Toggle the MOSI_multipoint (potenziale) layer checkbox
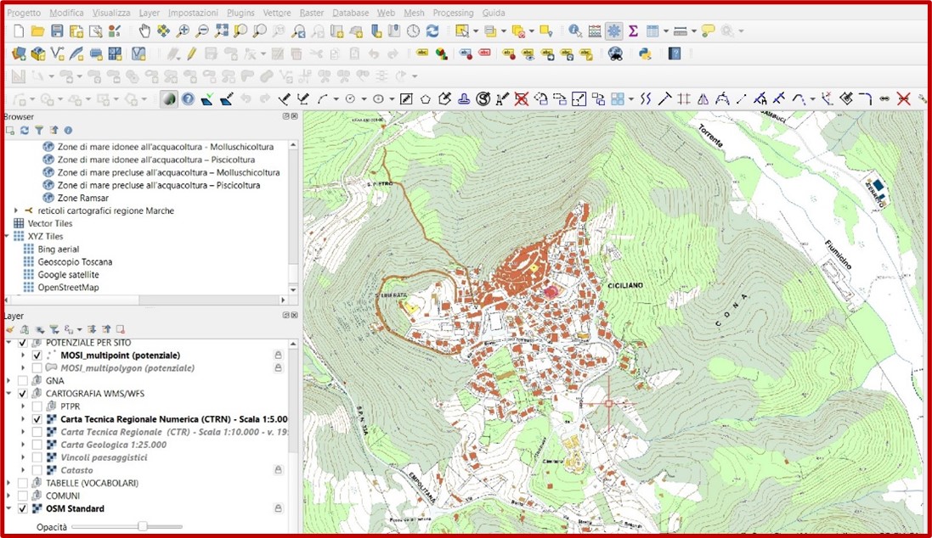The height and width of the screenshot is (538, 932). coord(37,356)
